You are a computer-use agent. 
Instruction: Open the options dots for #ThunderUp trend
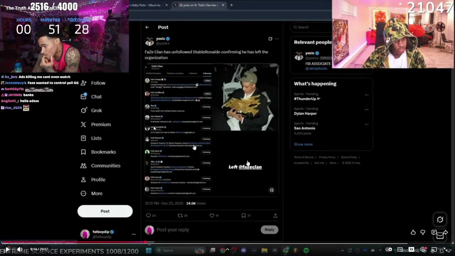point(366,95)
